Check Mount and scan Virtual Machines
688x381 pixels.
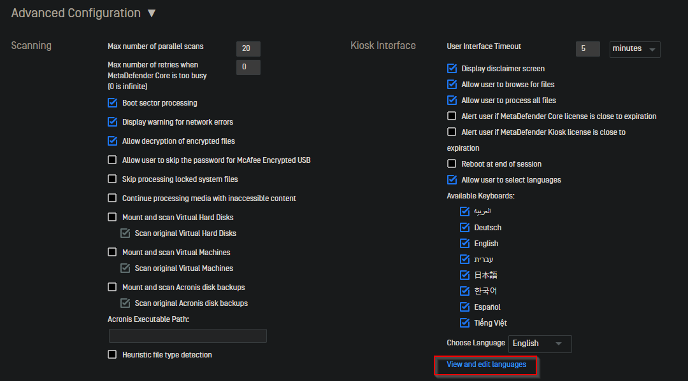click(112, 253)
